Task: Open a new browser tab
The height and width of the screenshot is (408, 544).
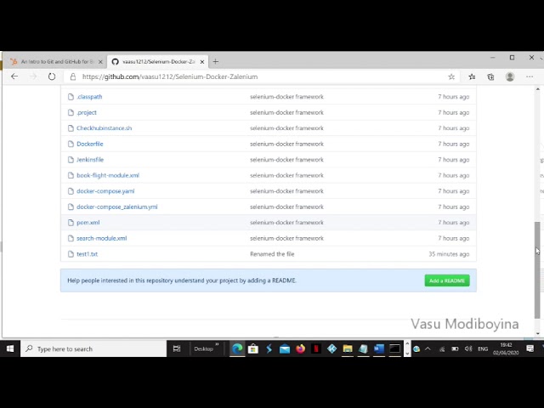Action: (x=215, y=61)
